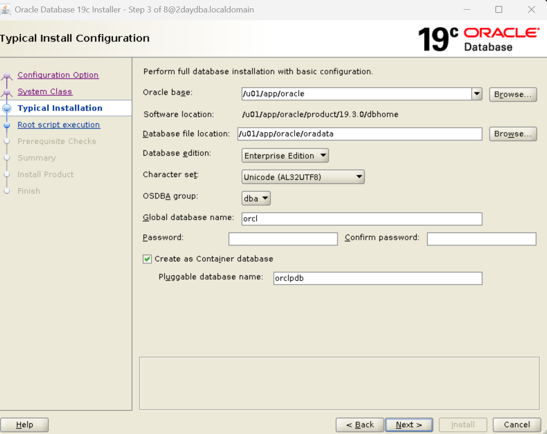Browse for the database file location

coord(513,134)
